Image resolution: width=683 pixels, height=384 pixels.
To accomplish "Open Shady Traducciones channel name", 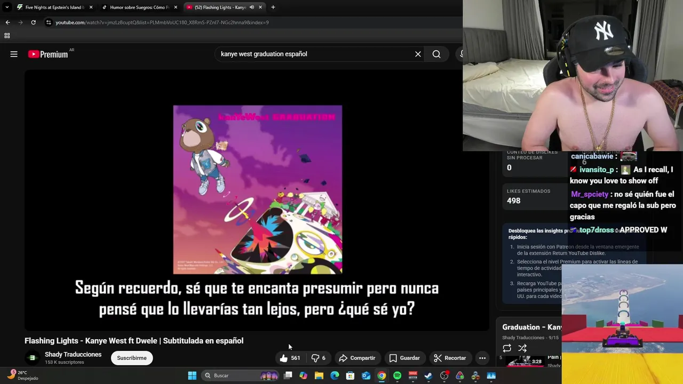I will (x=73, y=354).
